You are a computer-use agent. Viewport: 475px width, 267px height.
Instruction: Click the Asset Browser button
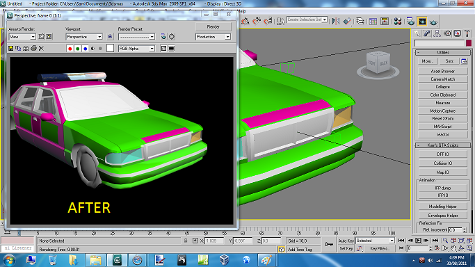[x=442, y=71]
